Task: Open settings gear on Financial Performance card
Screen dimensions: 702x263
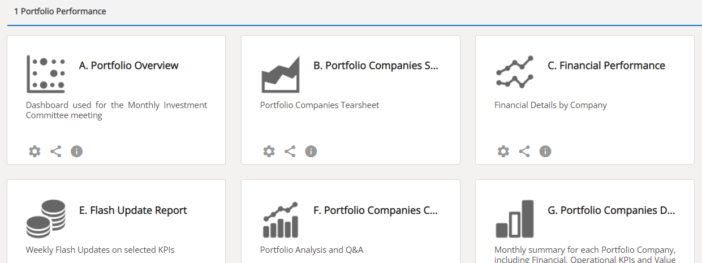Action: coord(503,151)
